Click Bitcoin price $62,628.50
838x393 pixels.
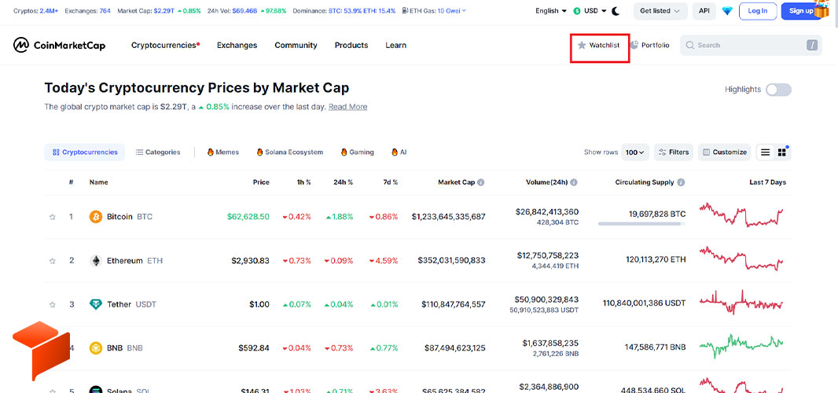coord(248,217)
